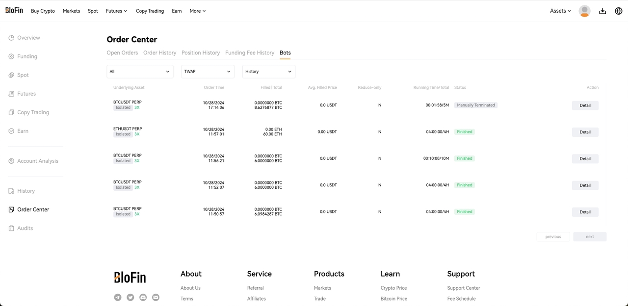Image resolution: width=628 pixels, height=306 pixels.
Task: Switch to the Funding Fee History tab
Action: 250,52
